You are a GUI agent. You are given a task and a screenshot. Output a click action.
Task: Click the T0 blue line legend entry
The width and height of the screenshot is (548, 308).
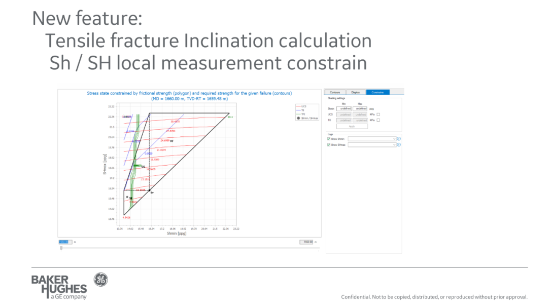pos(300,110)
